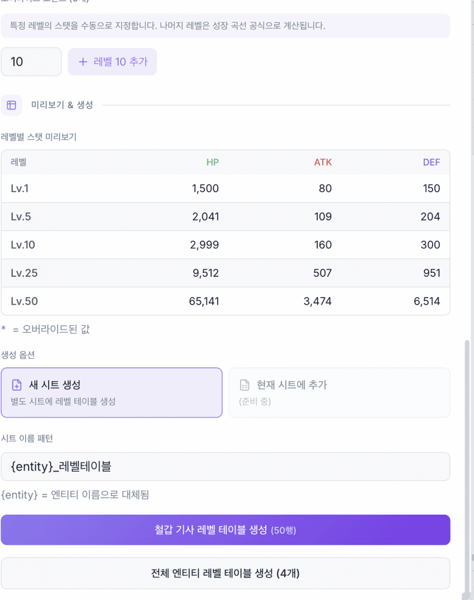Select the 새 시트 생성 option

(x=112, y=392)
